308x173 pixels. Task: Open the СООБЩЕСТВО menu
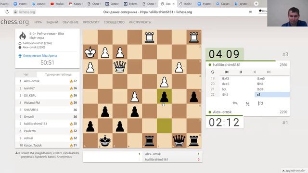coord(114,22)
